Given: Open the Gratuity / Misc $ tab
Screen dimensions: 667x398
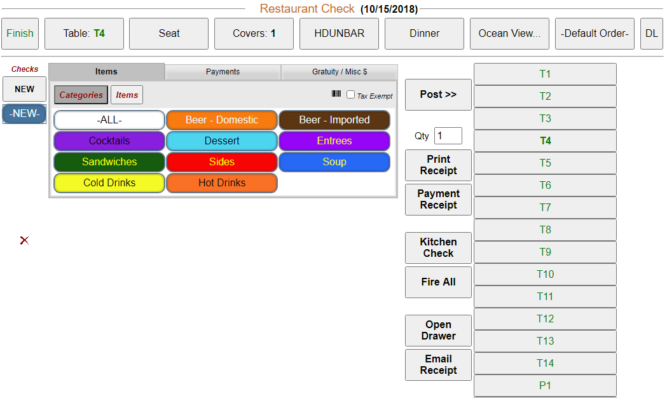Looking at the screenshot, I should click(x=339, y=72).
